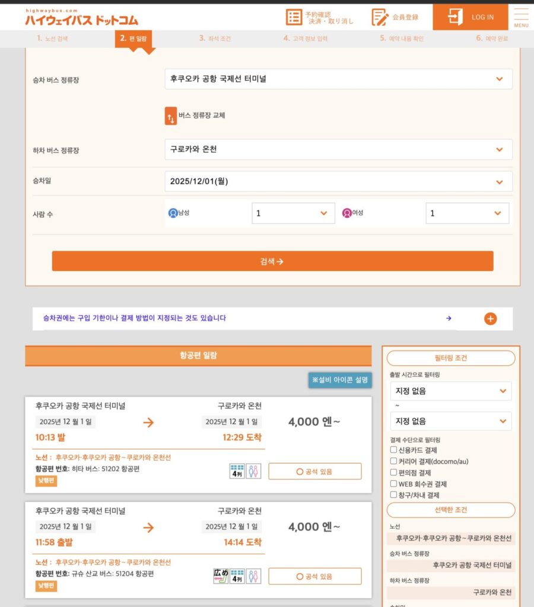Enable the 신용카드 결제 filter checkbox

[x=393, y=450]
